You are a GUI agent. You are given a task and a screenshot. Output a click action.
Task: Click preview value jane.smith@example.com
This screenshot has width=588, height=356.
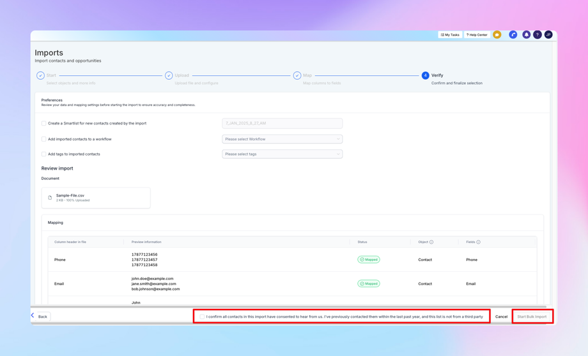click(x=154, y=284)
